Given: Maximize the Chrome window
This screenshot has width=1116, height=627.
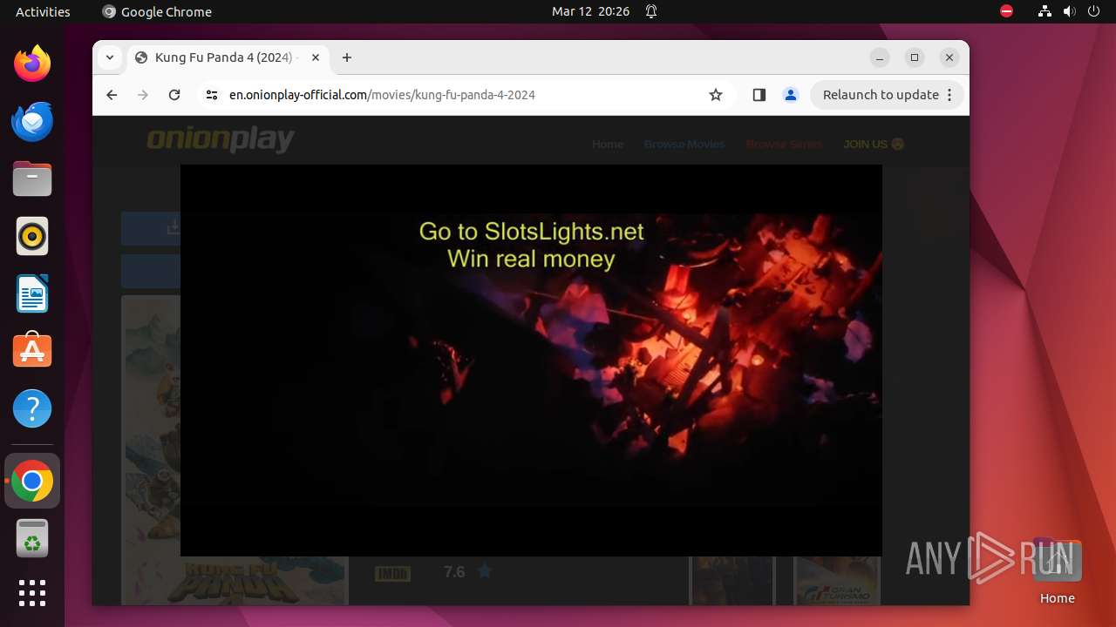Looking at the screenshot, I should coord(915,57).
